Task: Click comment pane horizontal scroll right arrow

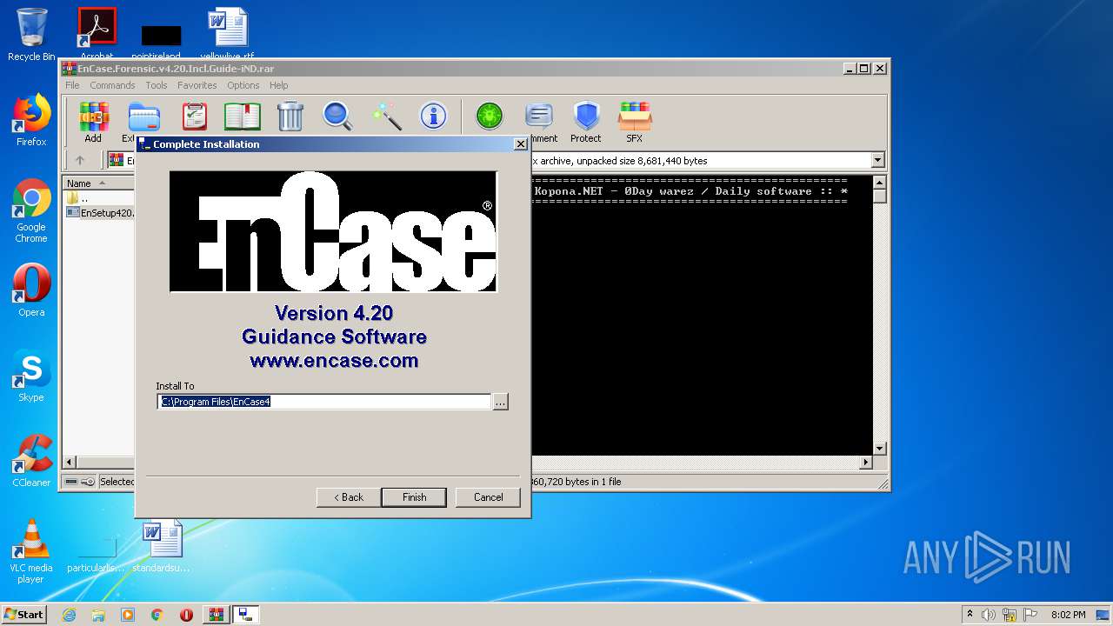Action: click(866, 463)
